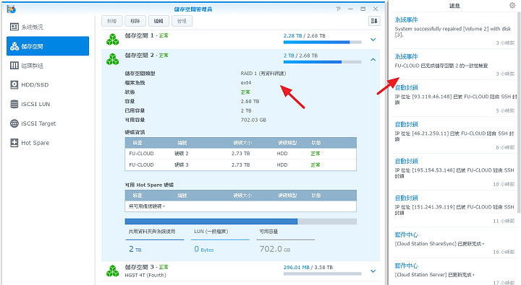Viewport: 521px width, 285px height.
Task: Click the help question mark icon
Action: pos(338,9)
